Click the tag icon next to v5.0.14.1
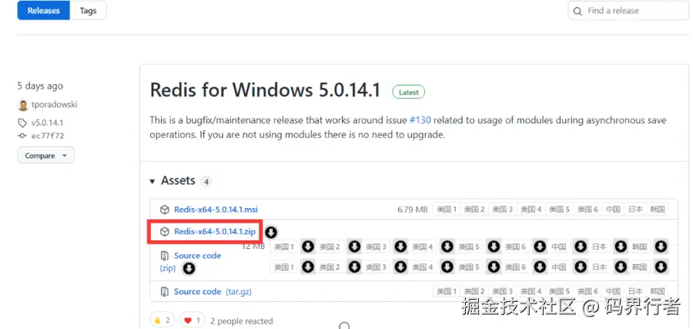The image size is (693, 329). click(22, 123)
